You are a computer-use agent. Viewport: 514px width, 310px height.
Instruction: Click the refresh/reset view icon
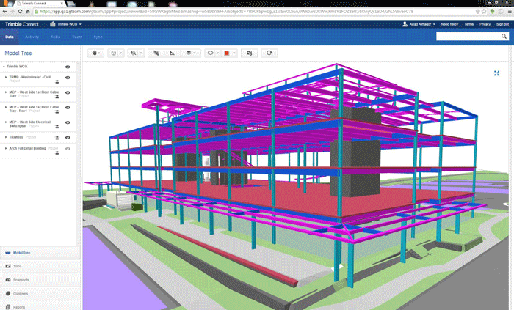(269, 53)
